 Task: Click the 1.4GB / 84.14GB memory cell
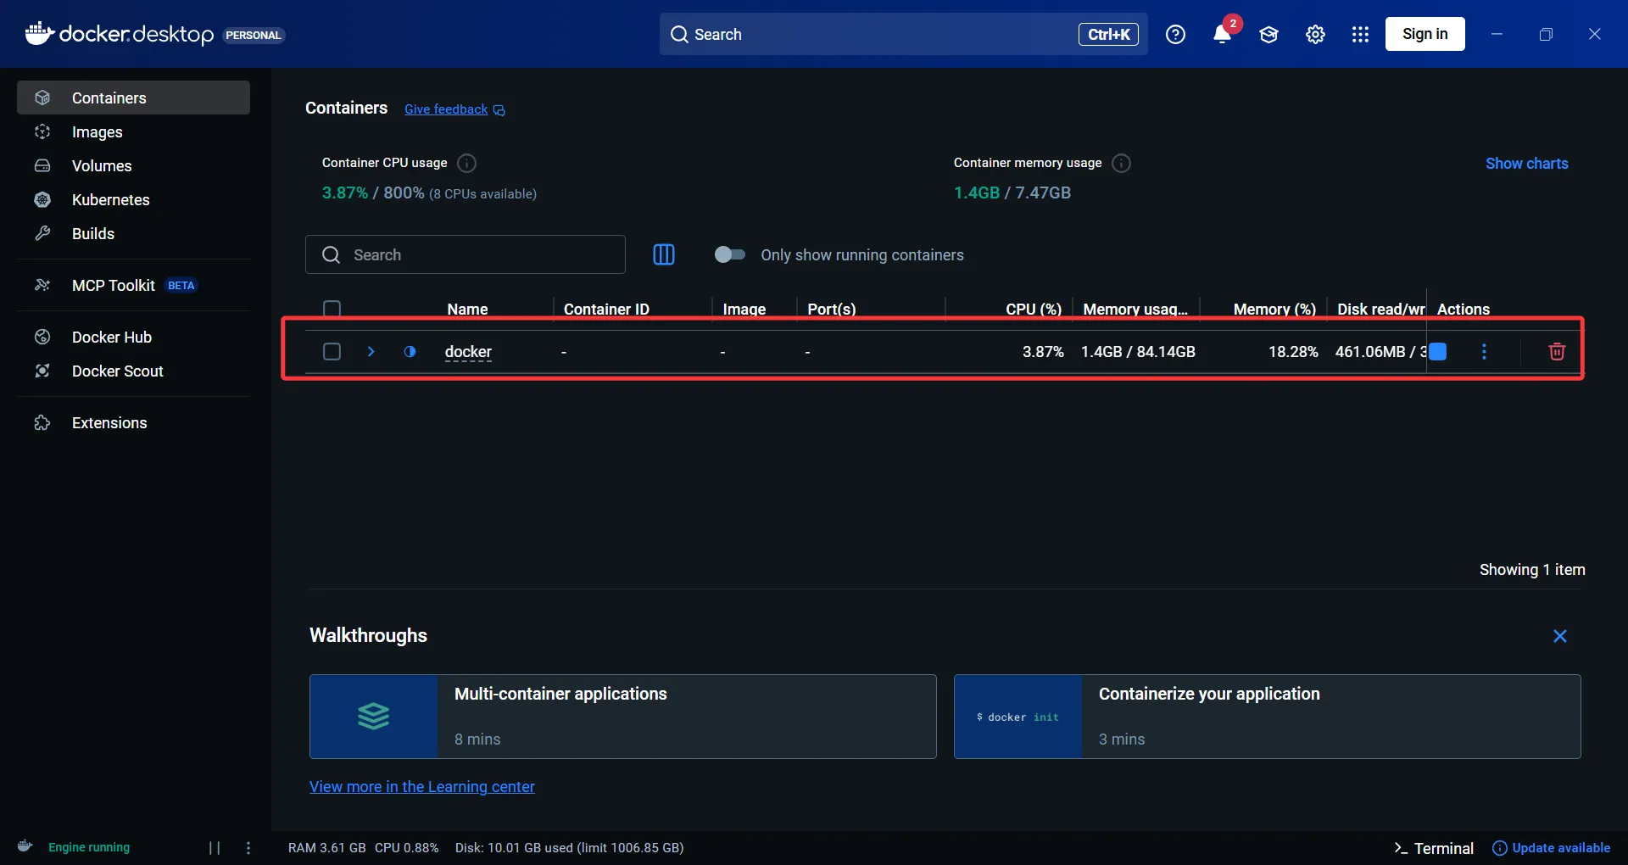click(x=1138, y=351)
